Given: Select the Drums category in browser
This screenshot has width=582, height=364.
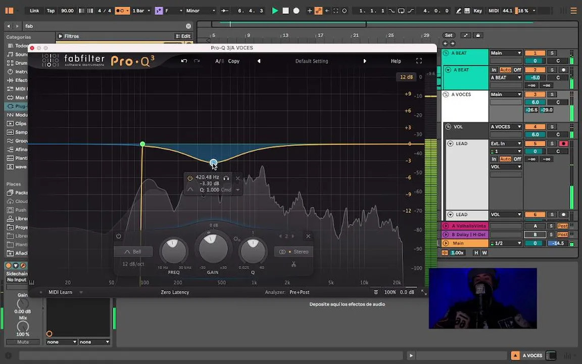Looking at the screenshot, I should (17, 63).
